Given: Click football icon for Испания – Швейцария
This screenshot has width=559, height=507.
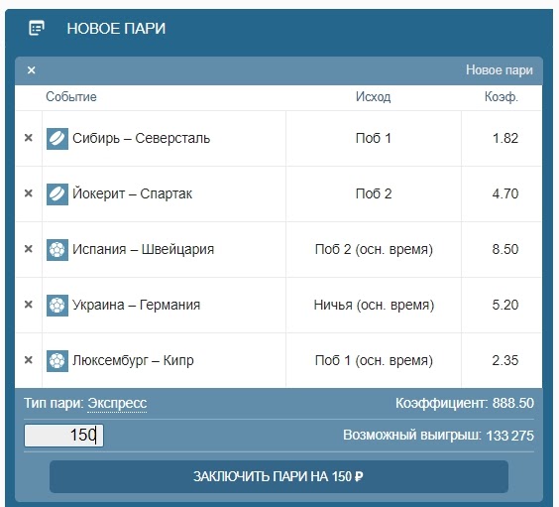Looking at the screenshot, I should 57,250.
